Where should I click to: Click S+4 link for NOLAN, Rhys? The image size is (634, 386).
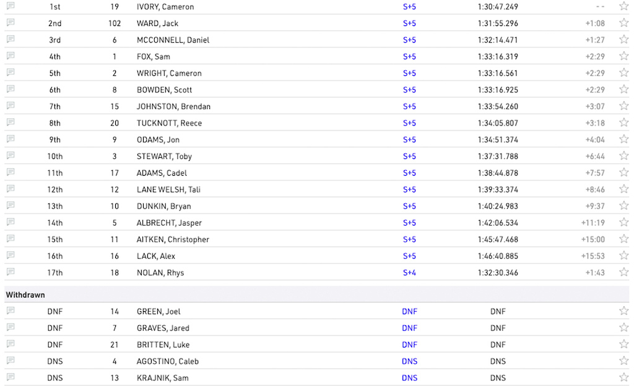click(409, 273)
